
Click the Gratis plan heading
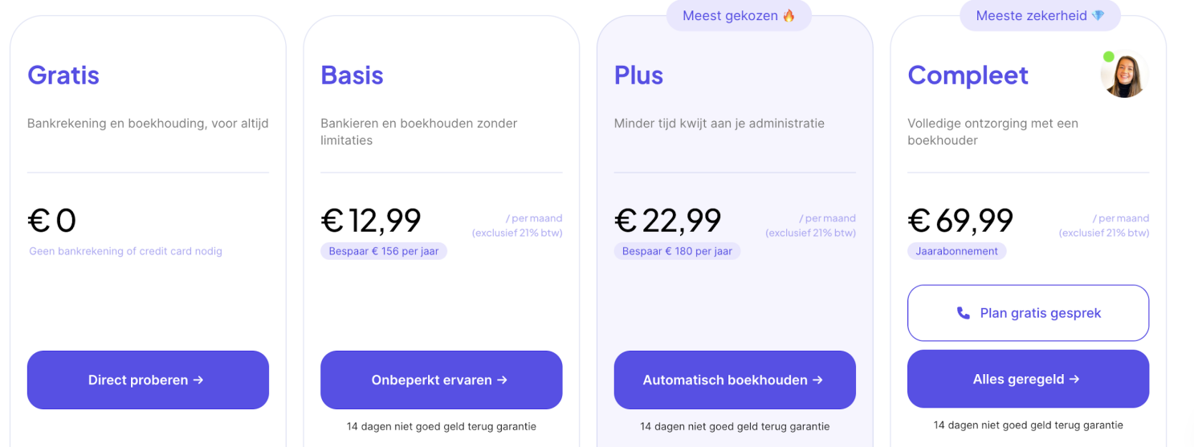tap(63, 75)
